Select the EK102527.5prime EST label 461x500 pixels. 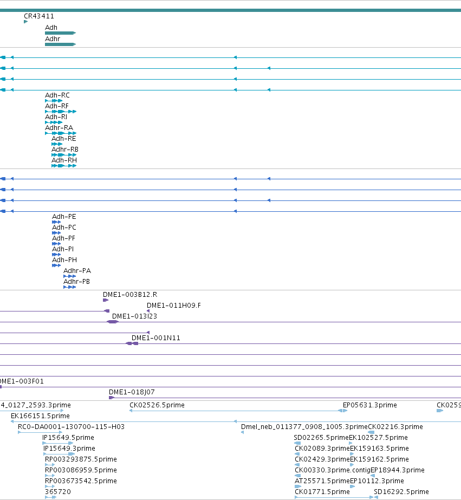point(378,438)
